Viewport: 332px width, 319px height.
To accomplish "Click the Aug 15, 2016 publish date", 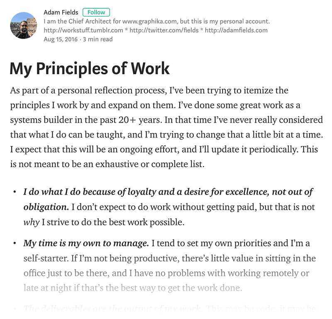I will pos(61,39).
